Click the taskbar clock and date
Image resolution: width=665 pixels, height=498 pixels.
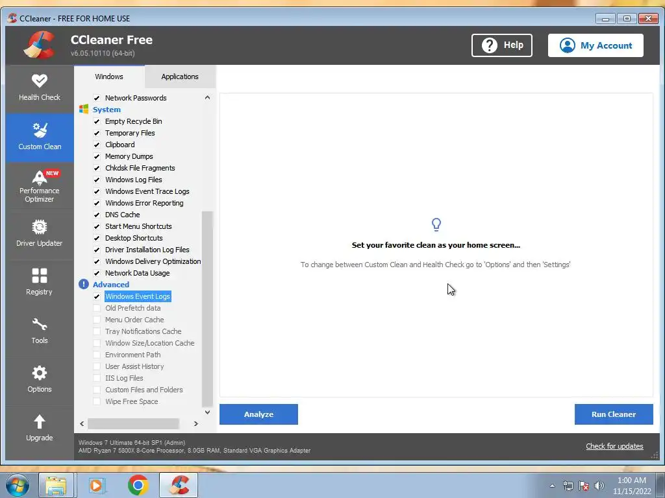tap(632, 486)
